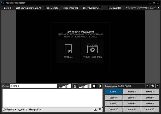The image size is (161, 114).
Task: Switch to Scene 5
Action: 131,98
